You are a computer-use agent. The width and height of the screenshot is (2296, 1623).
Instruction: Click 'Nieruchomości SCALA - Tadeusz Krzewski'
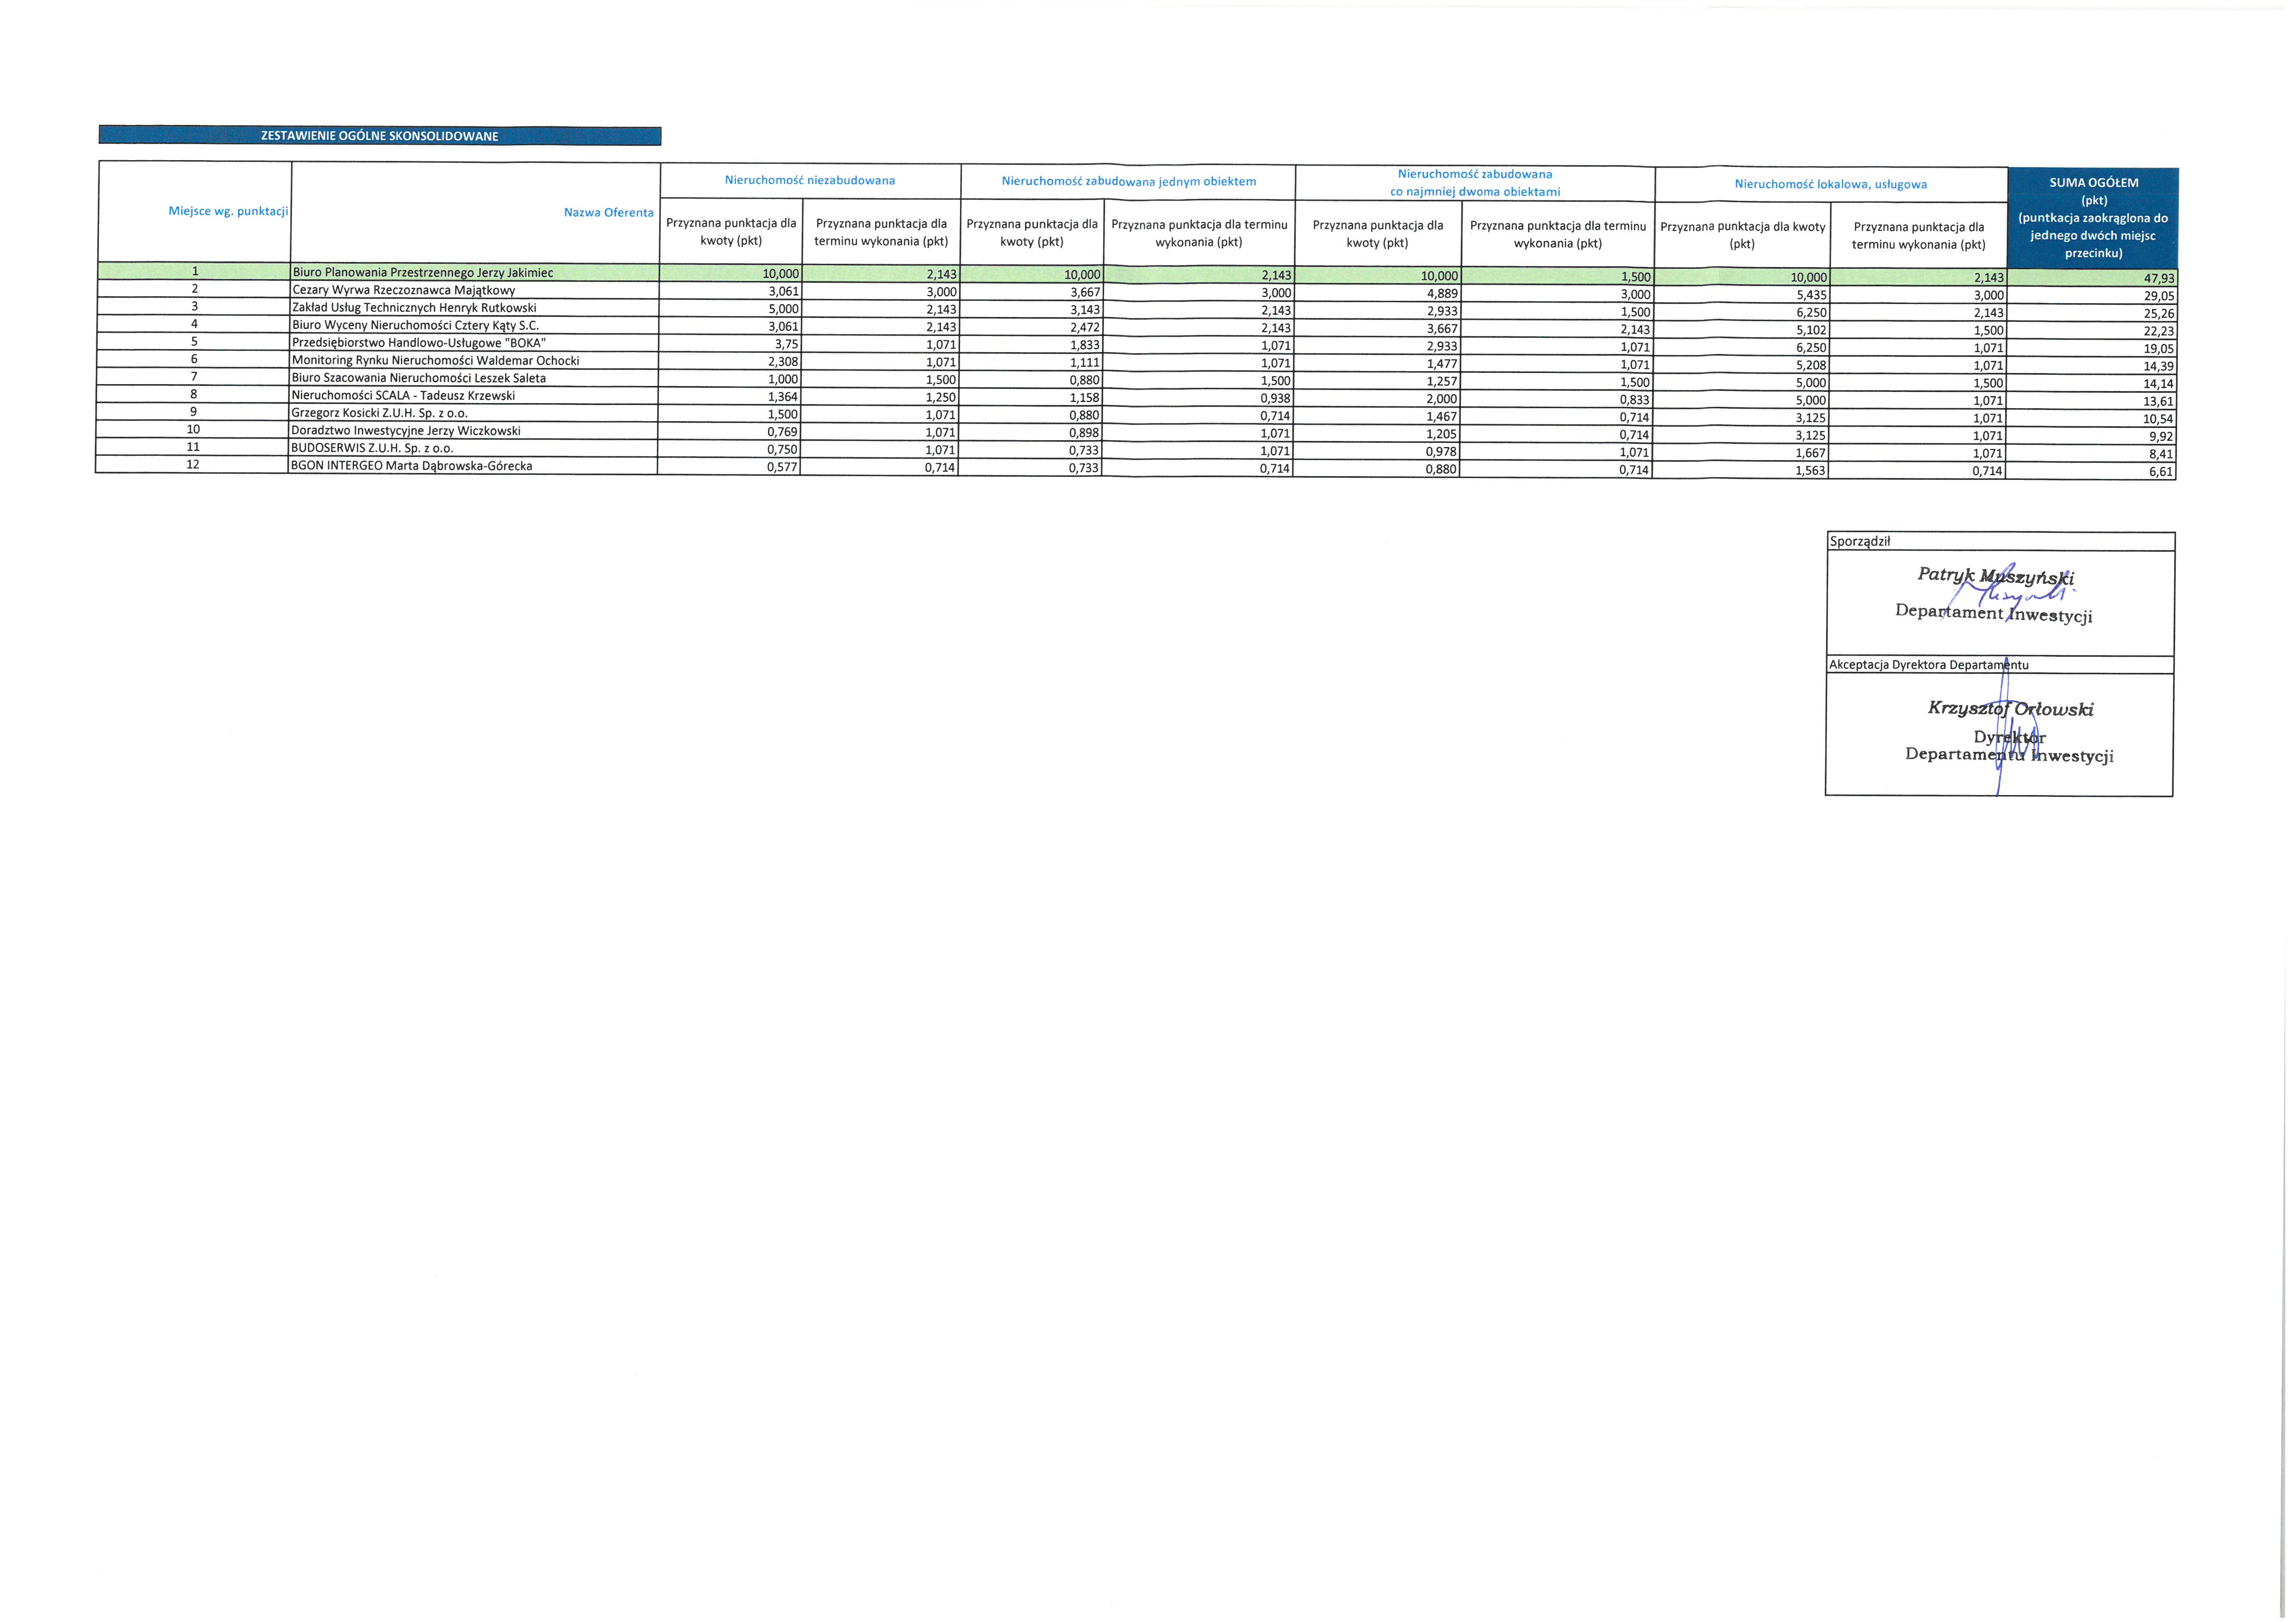[x=403, y=396]
